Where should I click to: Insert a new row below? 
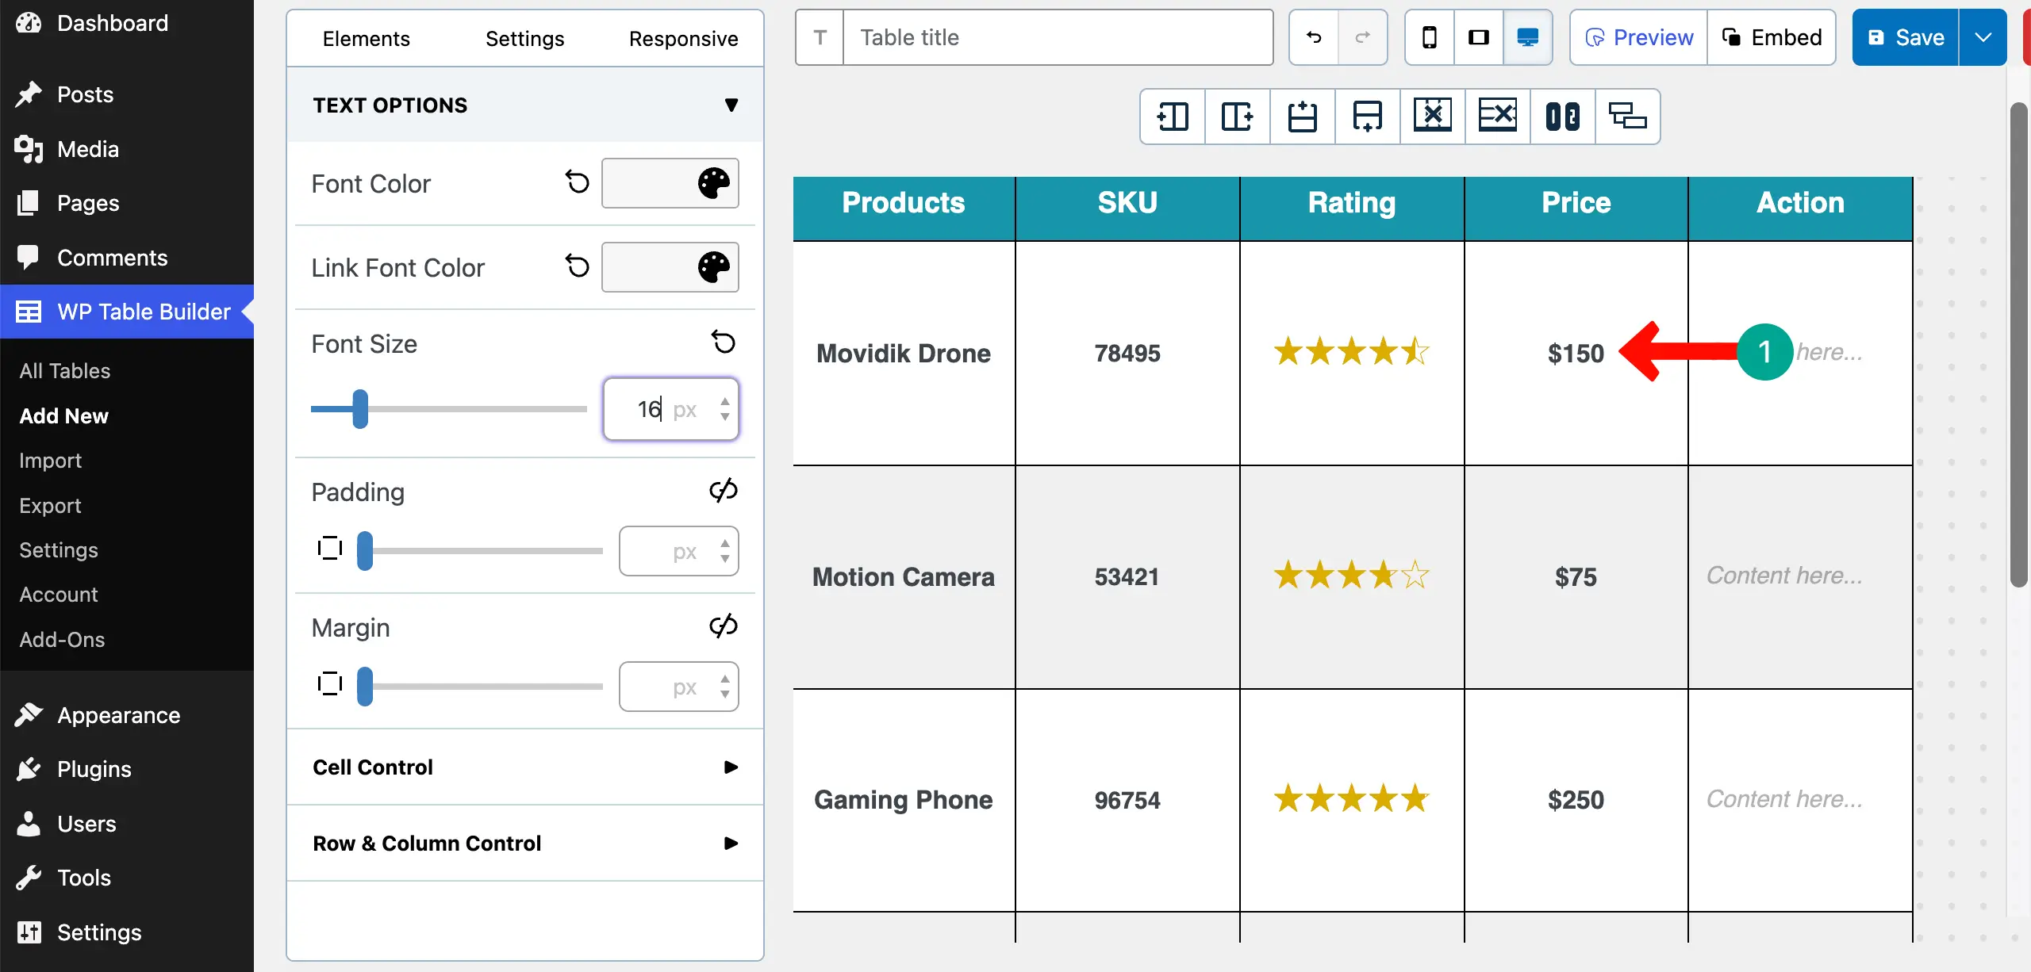tap(1366, 116)
